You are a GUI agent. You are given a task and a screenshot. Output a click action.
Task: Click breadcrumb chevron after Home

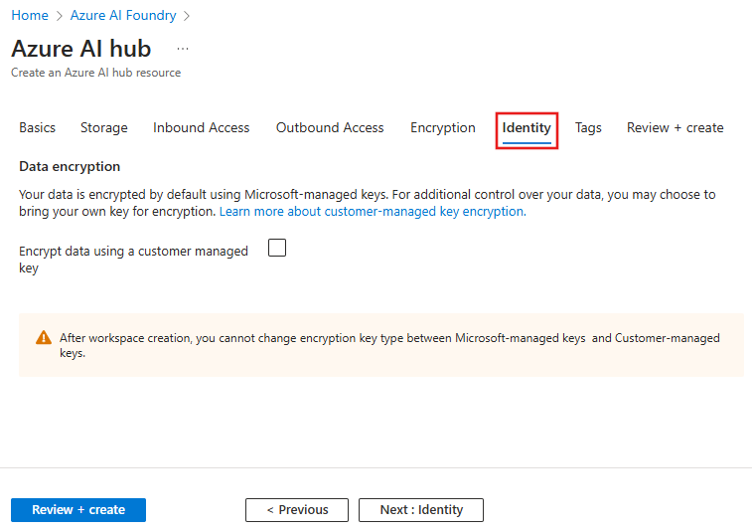tap(60, 16)
